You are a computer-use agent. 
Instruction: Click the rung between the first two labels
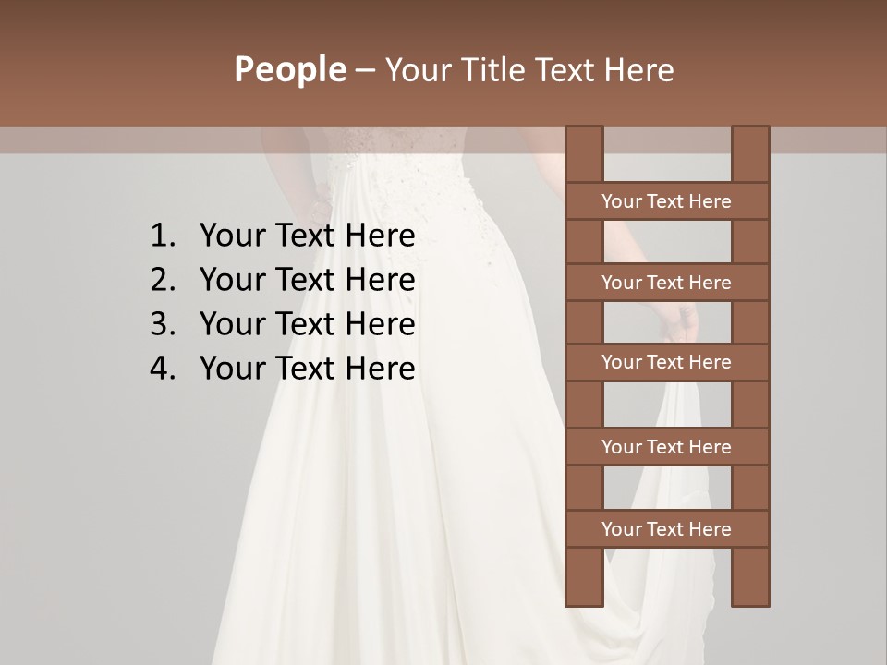(666, 241)
